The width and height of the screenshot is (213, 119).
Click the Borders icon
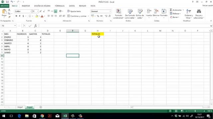pyautogui.click(x=30, y=16)
